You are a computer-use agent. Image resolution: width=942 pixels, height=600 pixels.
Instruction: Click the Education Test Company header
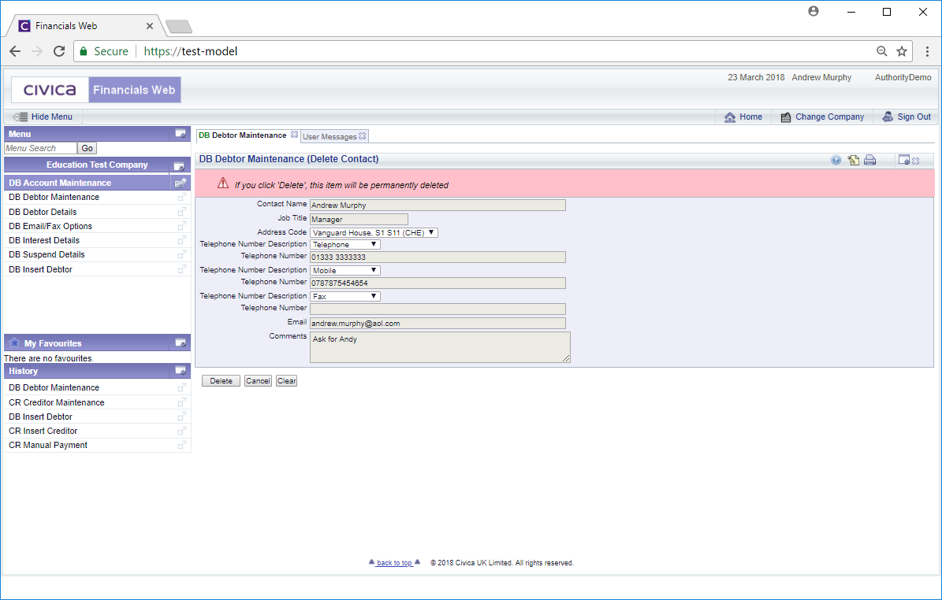click(97, 165)
